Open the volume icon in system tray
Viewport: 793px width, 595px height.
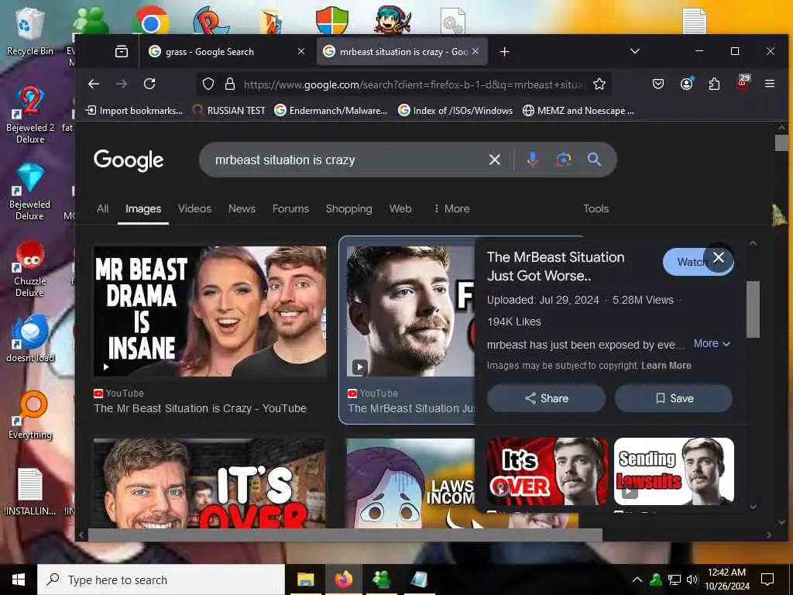click(692, 580)
